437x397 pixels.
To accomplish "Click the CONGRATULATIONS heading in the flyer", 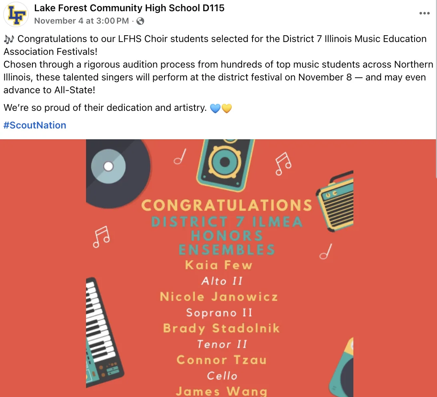I will 227,205.
